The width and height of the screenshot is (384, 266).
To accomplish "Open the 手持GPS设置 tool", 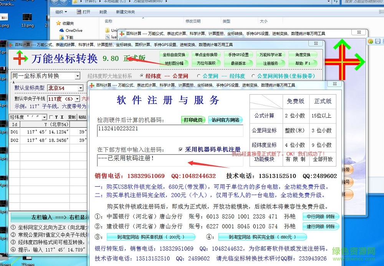I will (239, 54).
